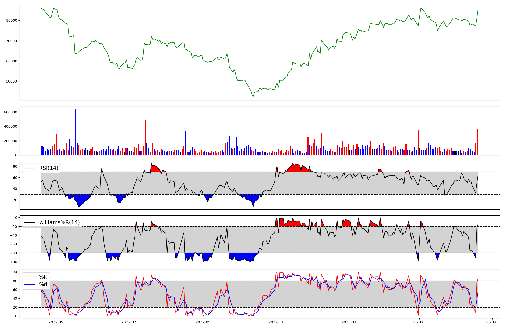Click the 2022-09 date axis label
This screenshot has height=328, width=505.
[x=203, y=322]
